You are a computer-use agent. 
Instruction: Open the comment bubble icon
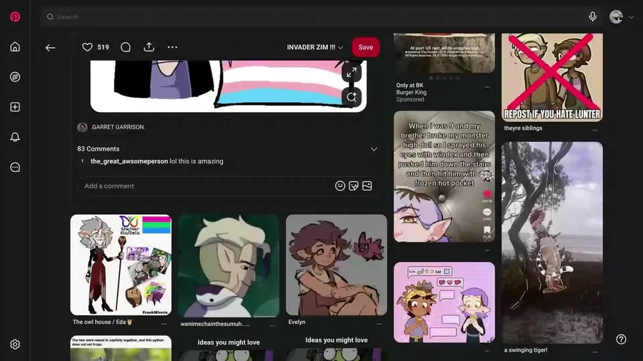(126, 47)
